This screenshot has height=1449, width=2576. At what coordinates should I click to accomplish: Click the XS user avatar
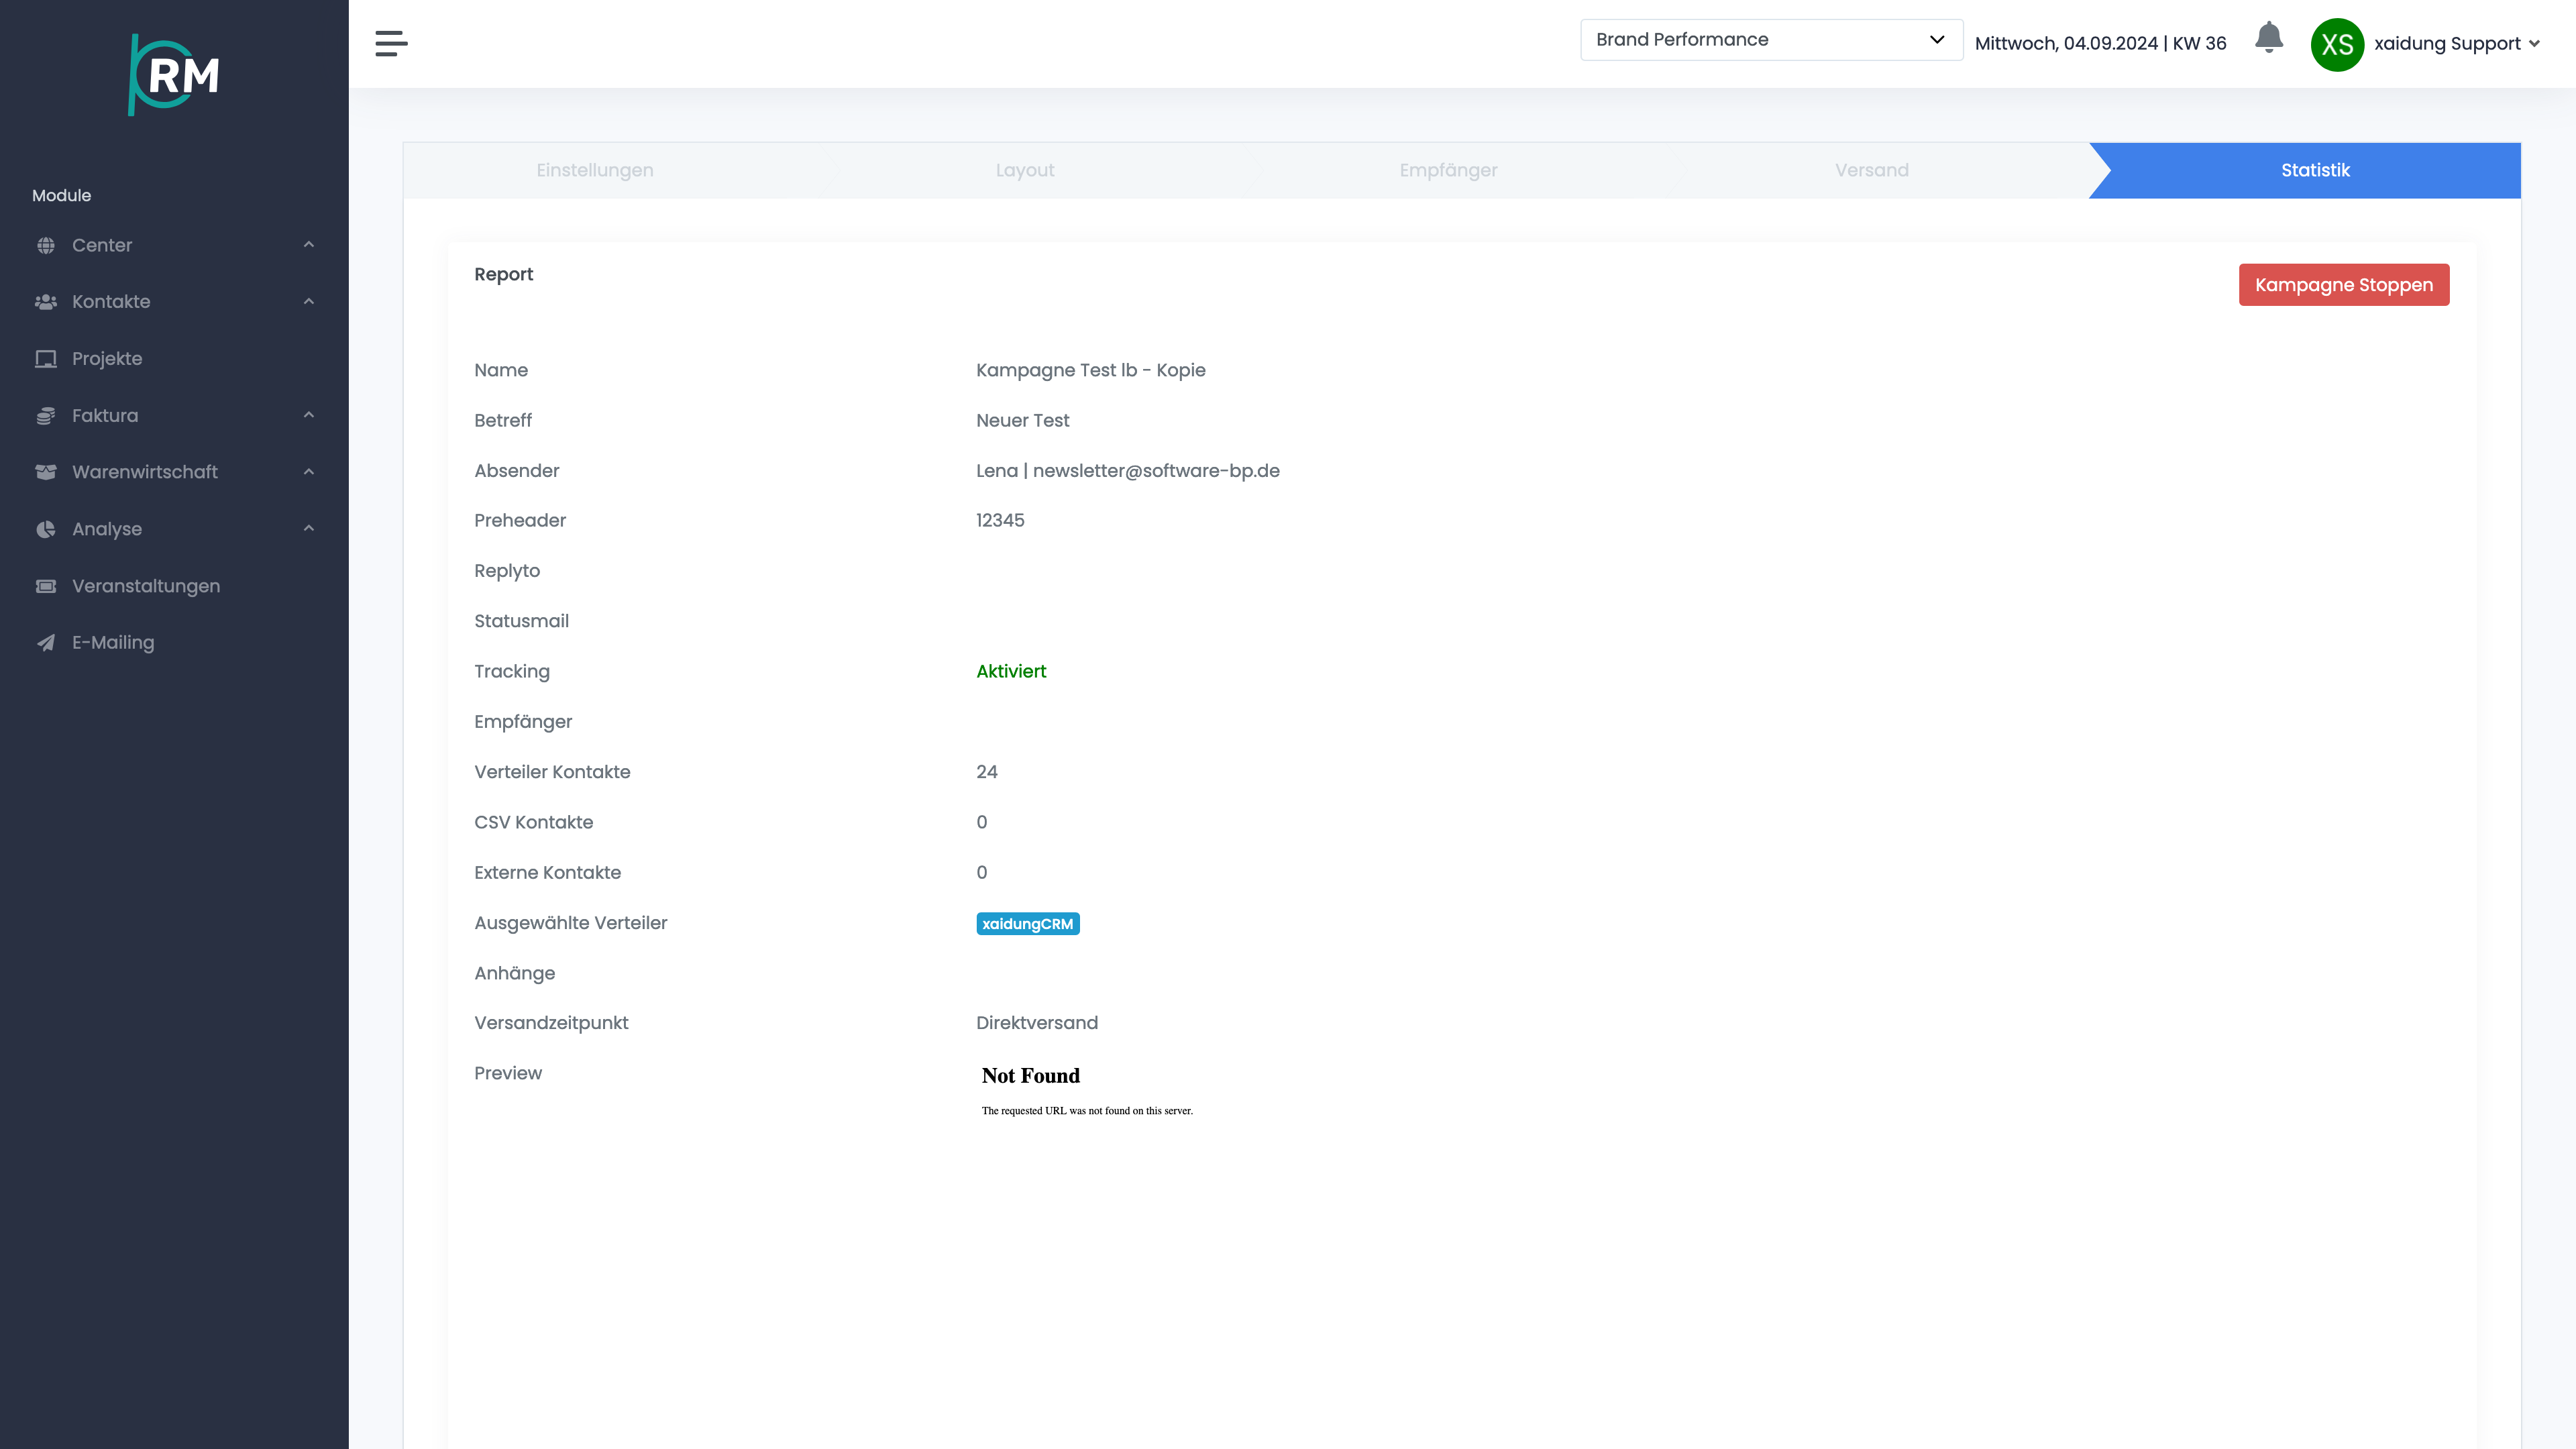click(x=2337, y=44)
